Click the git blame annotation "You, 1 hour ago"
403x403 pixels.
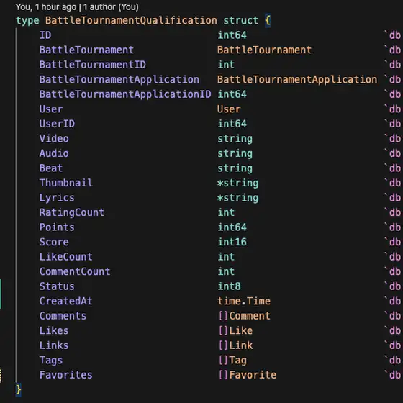[46, 7]
